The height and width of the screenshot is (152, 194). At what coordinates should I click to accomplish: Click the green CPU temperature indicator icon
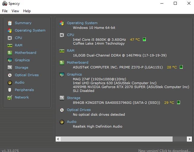pyautogui.click(x=144, y=39)
